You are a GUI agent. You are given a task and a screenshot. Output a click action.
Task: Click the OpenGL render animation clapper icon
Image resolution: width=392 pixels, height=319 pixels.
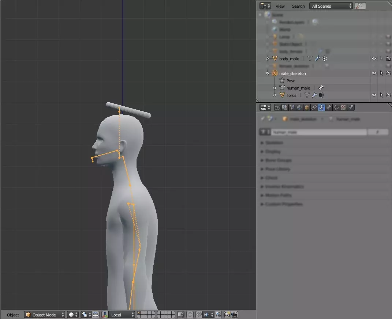[x=234, y=315]
